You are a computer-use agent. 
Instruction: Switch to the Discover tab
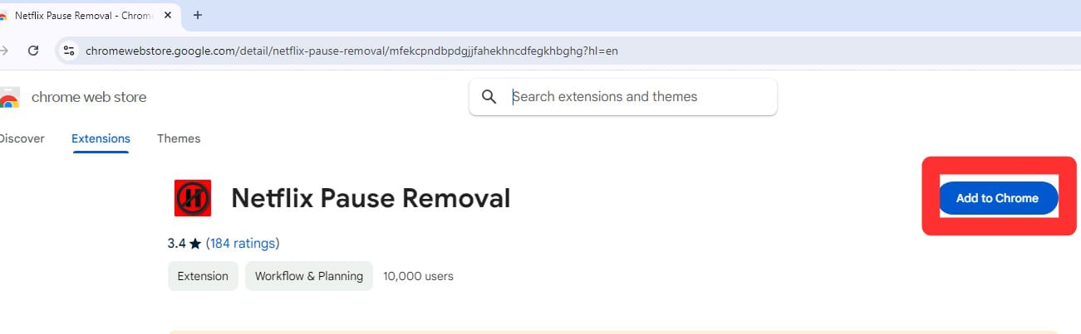tap(22, 138)
